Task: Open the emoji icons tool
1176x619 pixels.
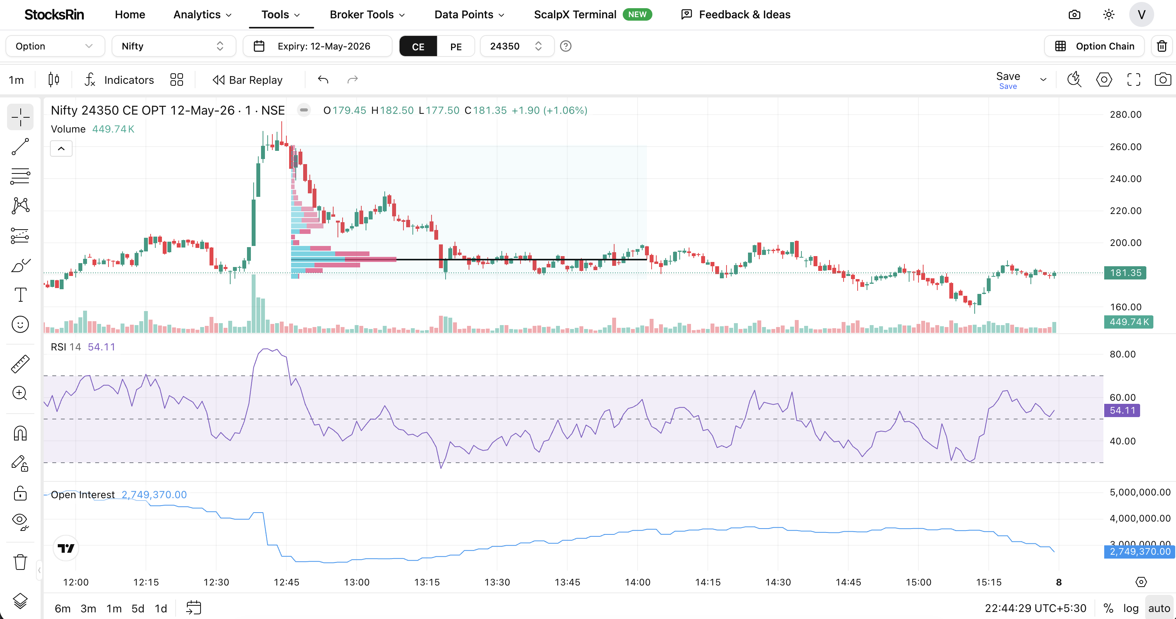Action: pyautogui.click(x=20, y=324)
